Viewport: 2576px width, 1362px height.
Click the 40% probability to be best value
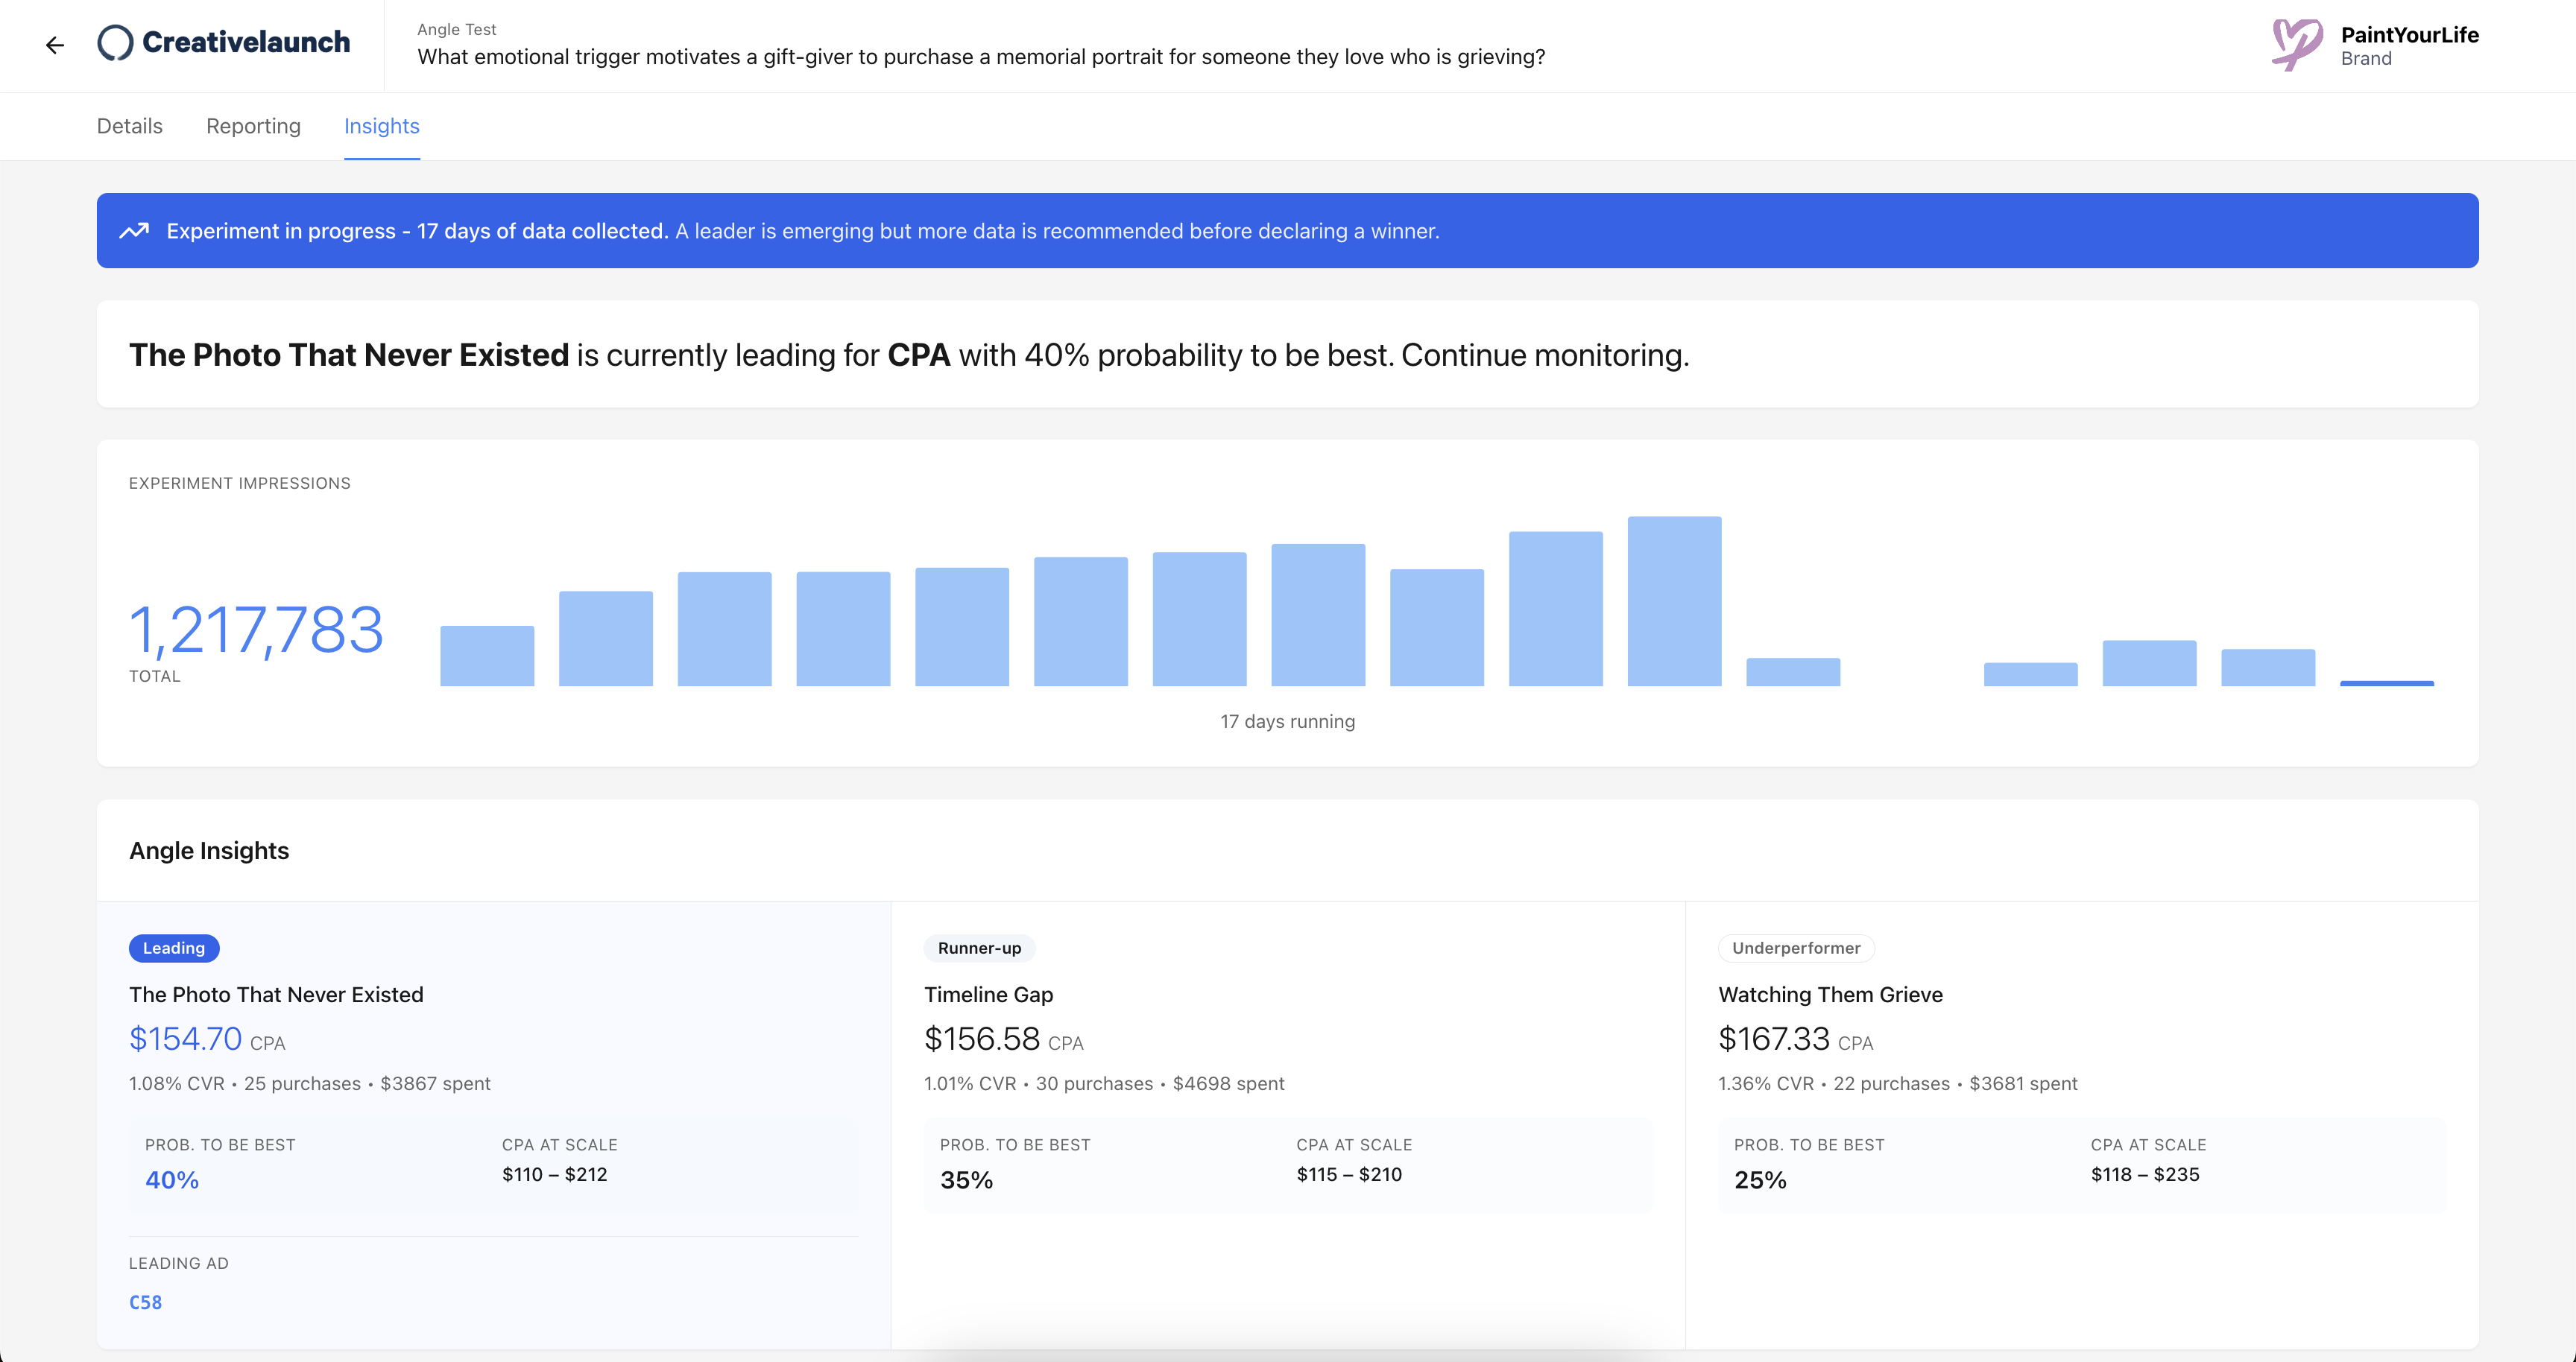172,1180
